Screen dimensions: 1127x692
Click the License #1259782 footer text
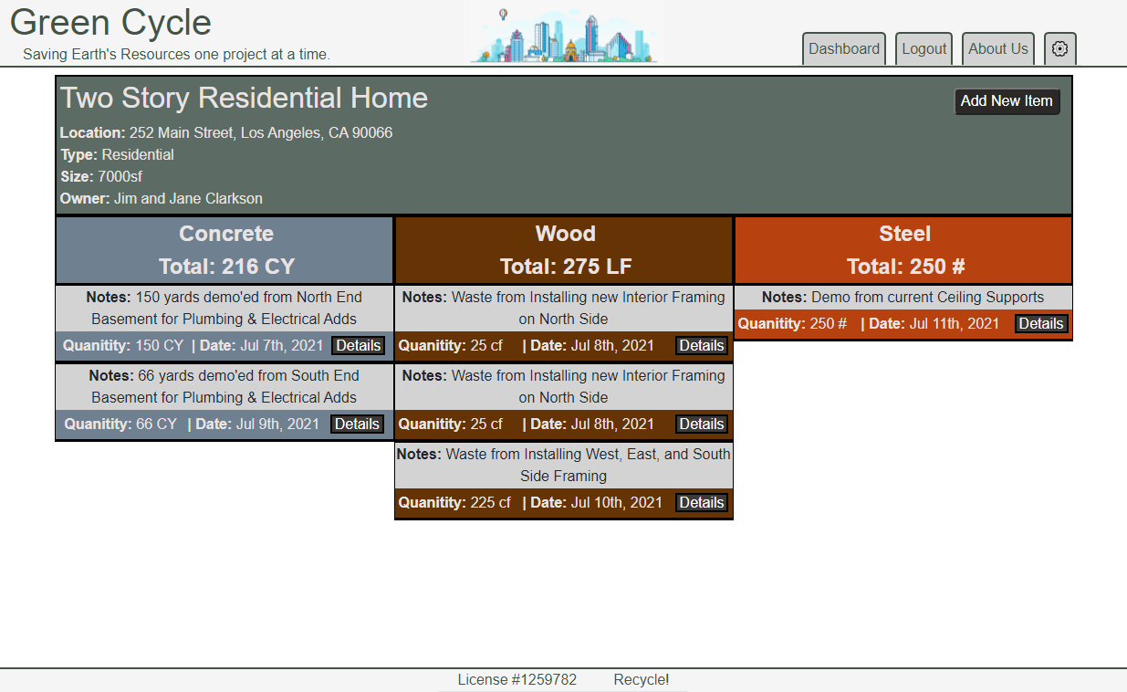(x=517, y=680)
